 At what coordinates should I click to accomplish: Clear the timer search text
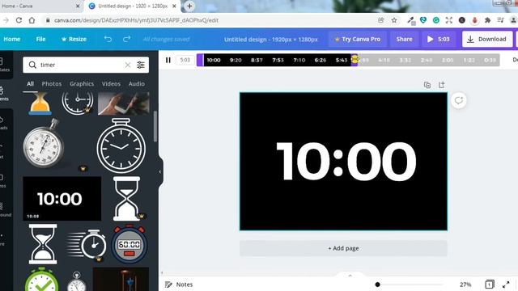click(128, 65)
